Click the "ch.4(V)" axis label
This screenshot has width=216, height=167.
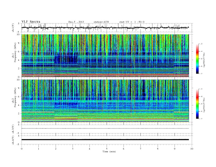13,140
